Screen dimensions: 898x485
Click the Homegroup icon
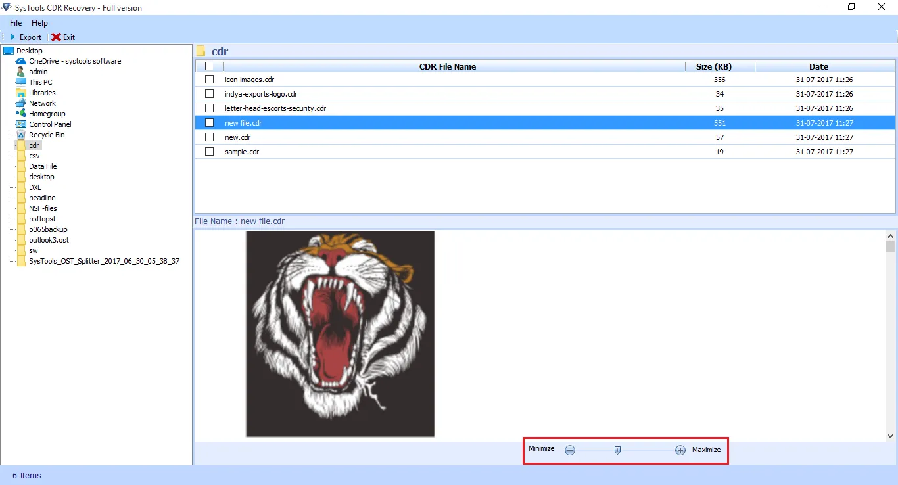tap(21, 114)
